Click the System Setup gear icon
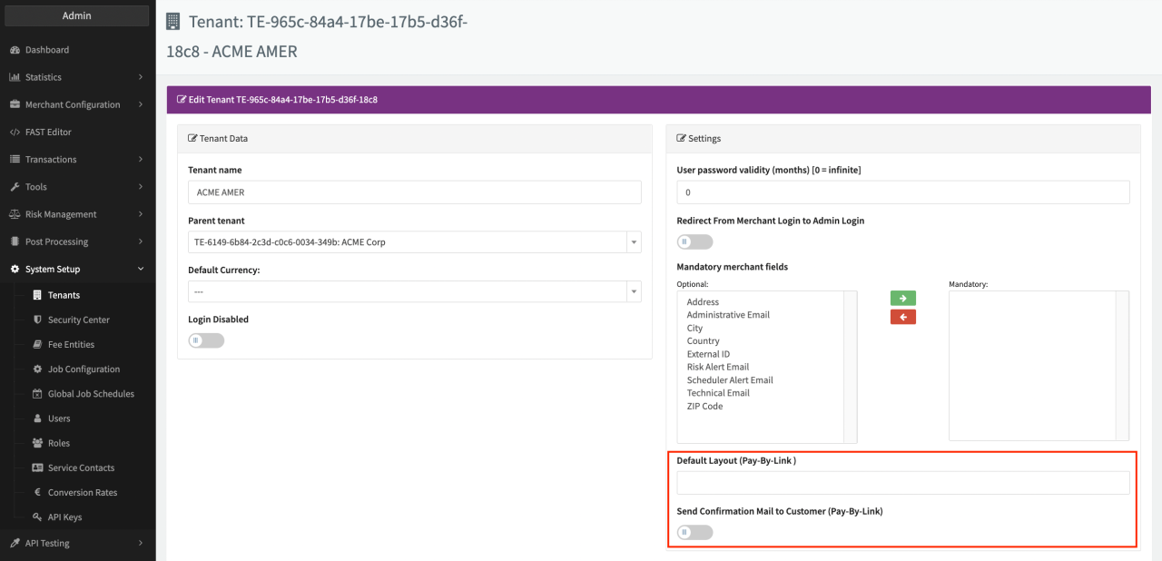Screen dimensions: 1162x561 (15, 269)
